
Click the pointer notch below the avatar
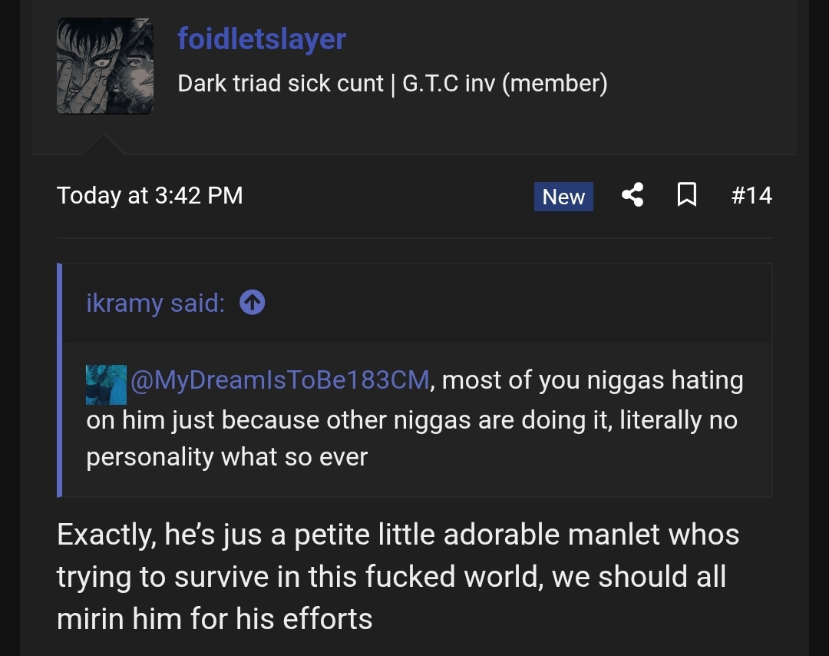click(x=104, y=144)
